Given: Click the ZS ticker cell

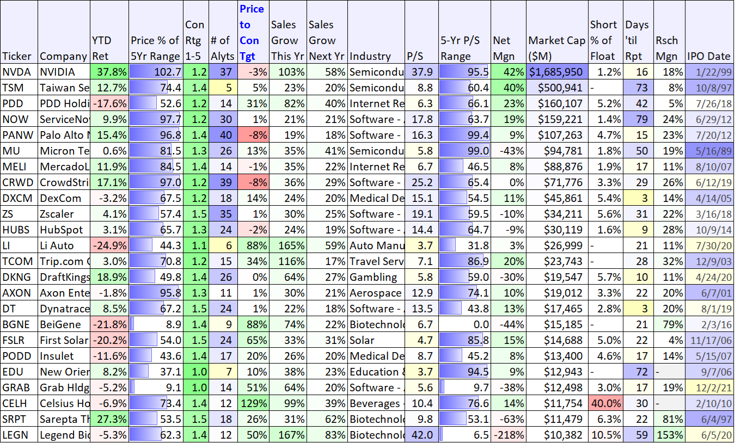Looking at the screenshot, I should [19, 214].
